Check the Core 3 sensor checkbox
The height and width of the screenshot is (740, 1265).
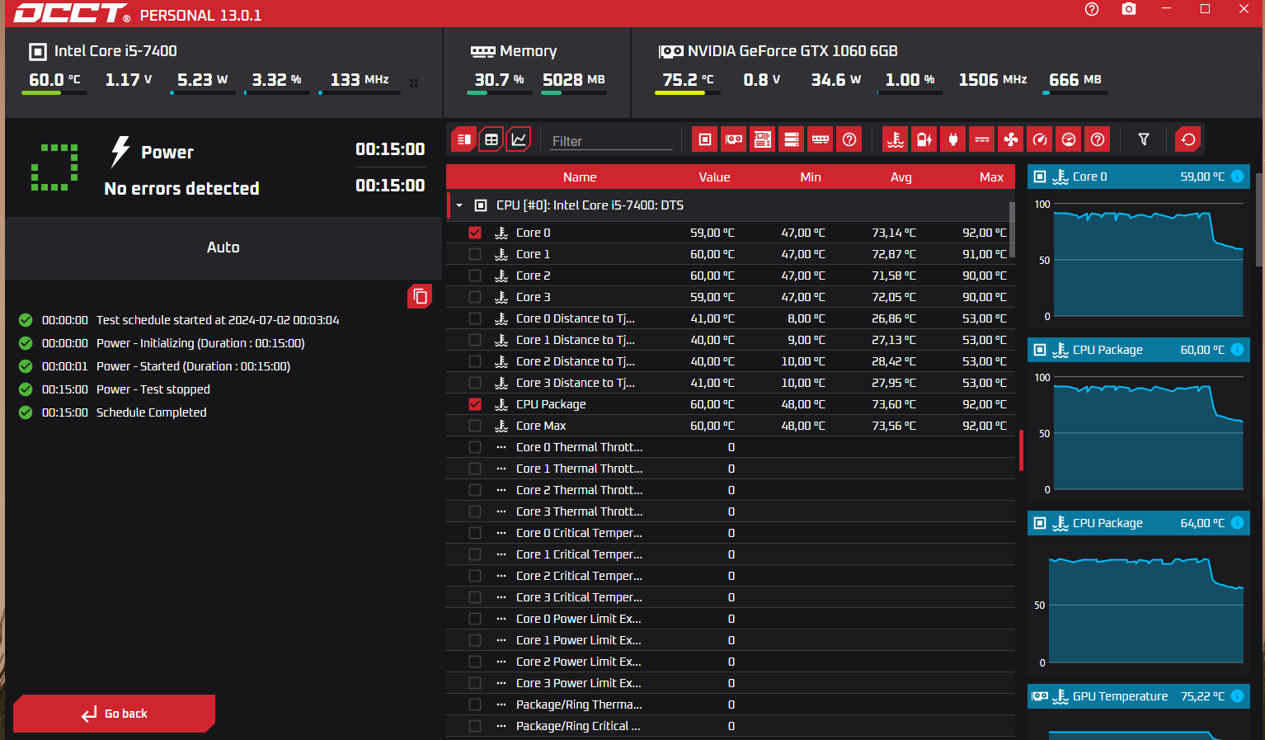pos(475,297)
